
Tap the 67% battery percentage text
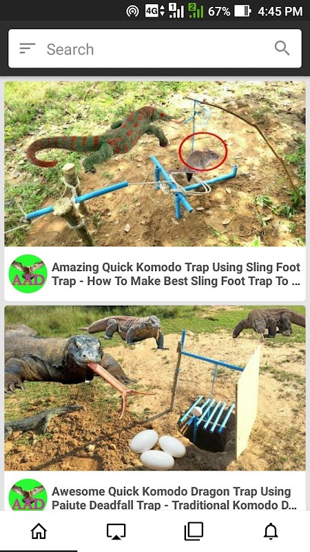coord(219,11)
